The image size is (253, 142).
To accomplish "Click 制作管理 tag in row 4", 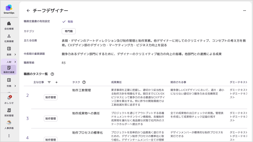I will tap(51, 140).
